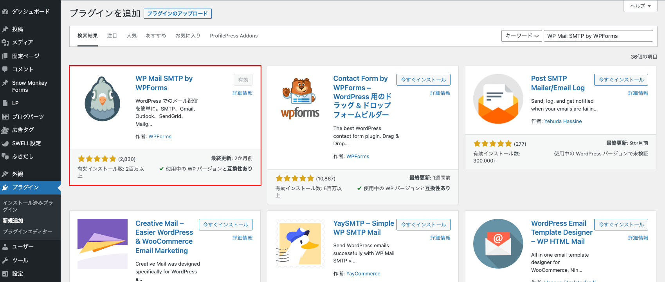This screenshot has height=282, width=665.
Task: Click the WP Mail SMTP pigeon logo
Action: (103, 99)
